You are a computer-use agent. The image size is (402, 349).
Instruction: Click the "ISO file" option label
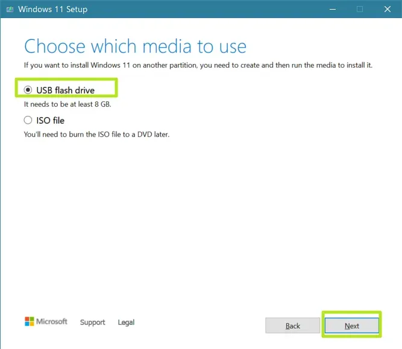tap(50, 120)
